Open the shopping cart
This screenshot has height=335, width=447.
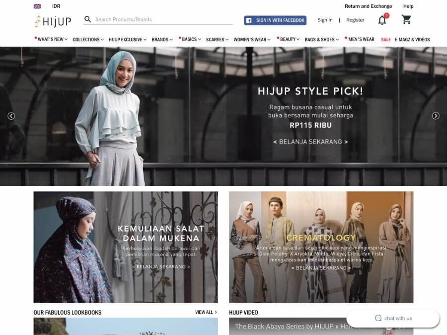pos(406,20)
